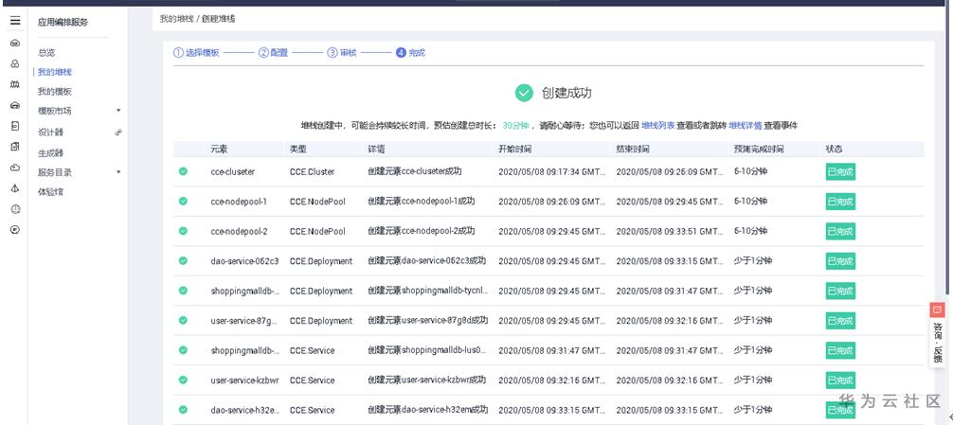Follow the 堆栈详情 link

(x=746, y=126)
